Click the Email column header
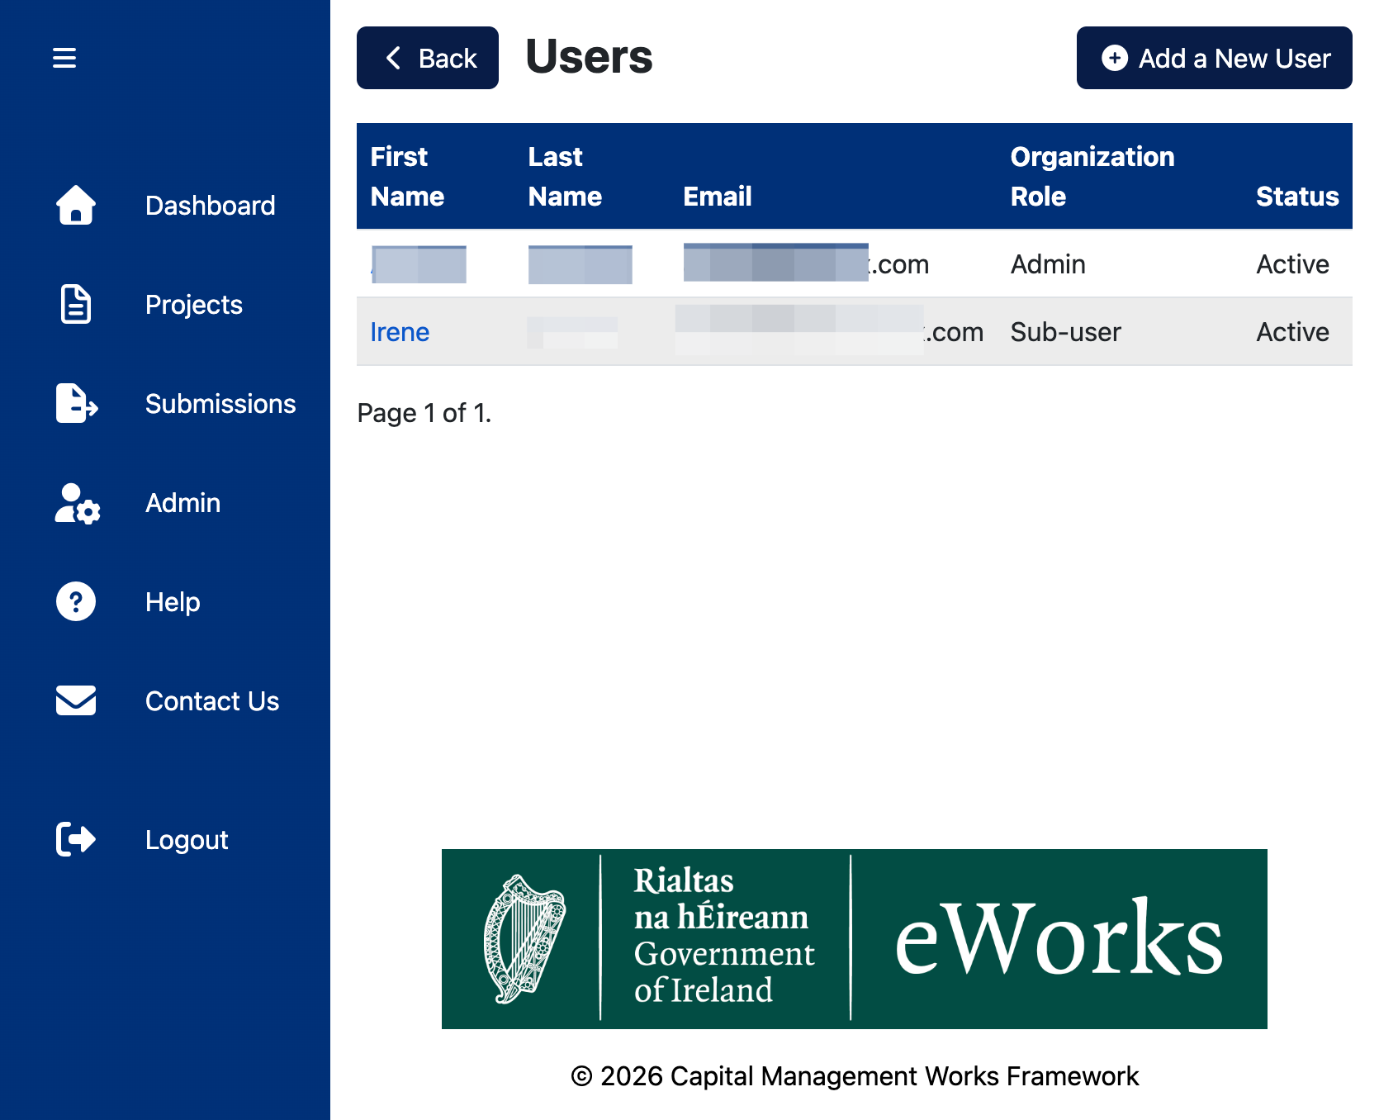1379x1120 pixels. pyautogui.click(x=718, y=197)
